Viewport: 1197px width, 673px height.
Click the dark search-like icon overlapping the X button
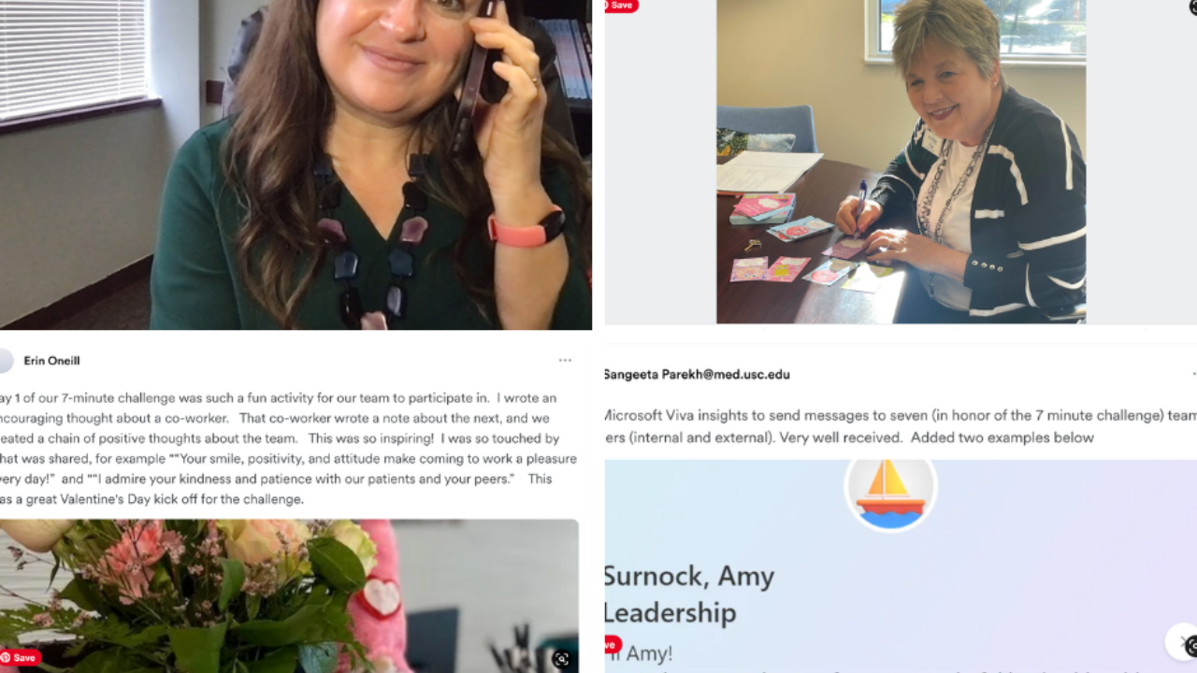1191,646
